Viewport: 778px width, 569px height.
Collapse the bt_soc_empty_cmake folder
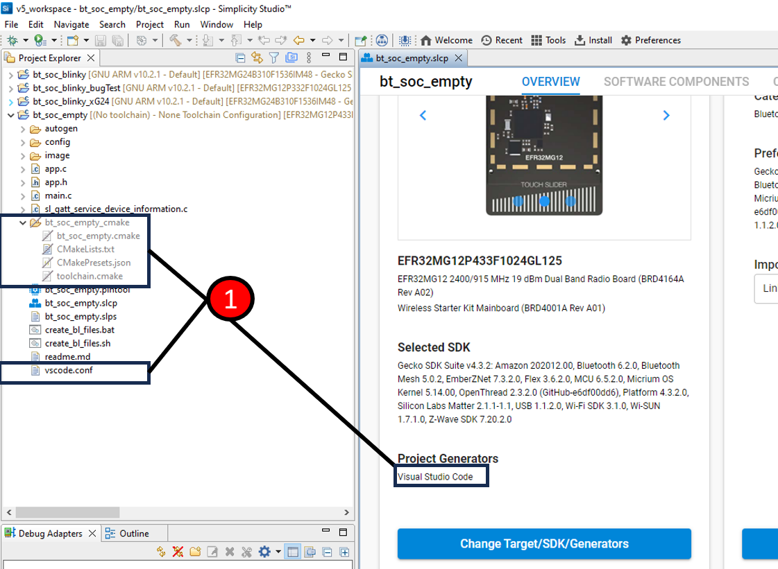(x=24, y=222)
